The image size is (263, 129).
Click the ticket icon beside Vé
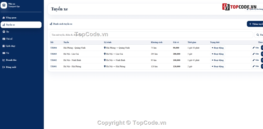tap(4, 53)
